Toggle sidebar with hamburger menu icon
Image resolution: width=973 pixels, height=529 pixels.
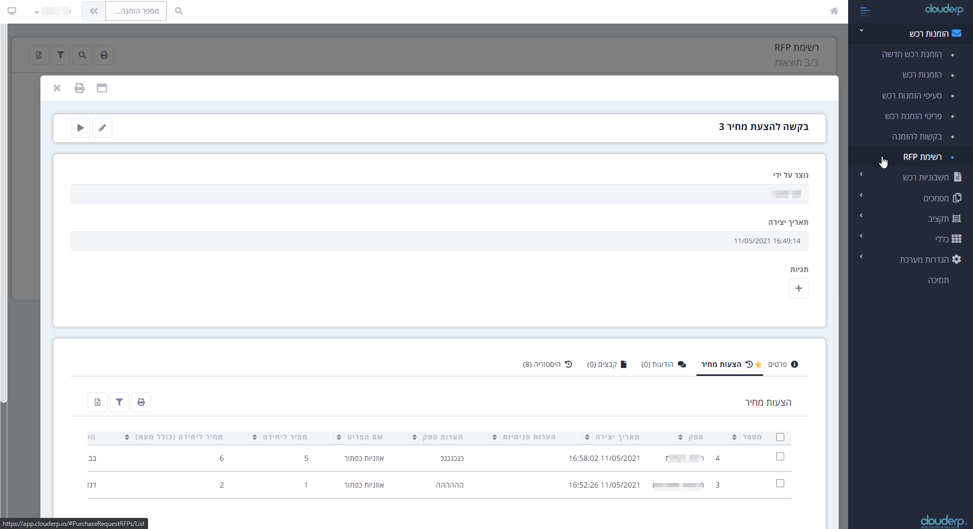(865, 11)
